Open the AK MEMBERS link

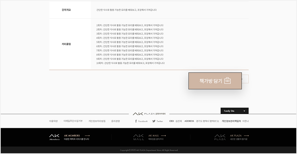coord(72,136)
